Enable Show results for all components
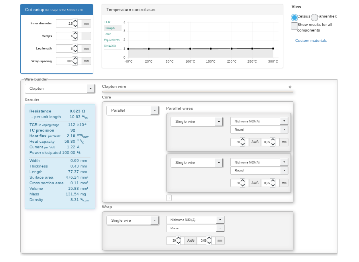Image resolution: width=359 pixels, height=262 pixels. pyautogui.click(x=294, y=26)
